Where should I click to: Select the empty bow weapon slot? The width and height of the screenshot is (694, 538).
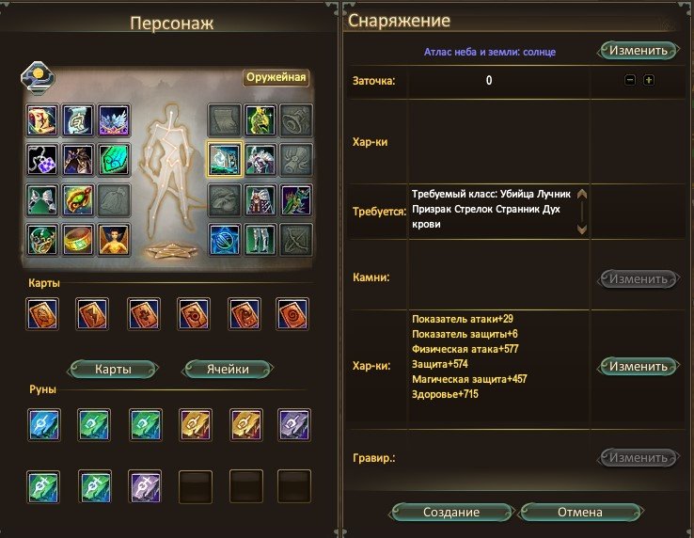(296, 240)
